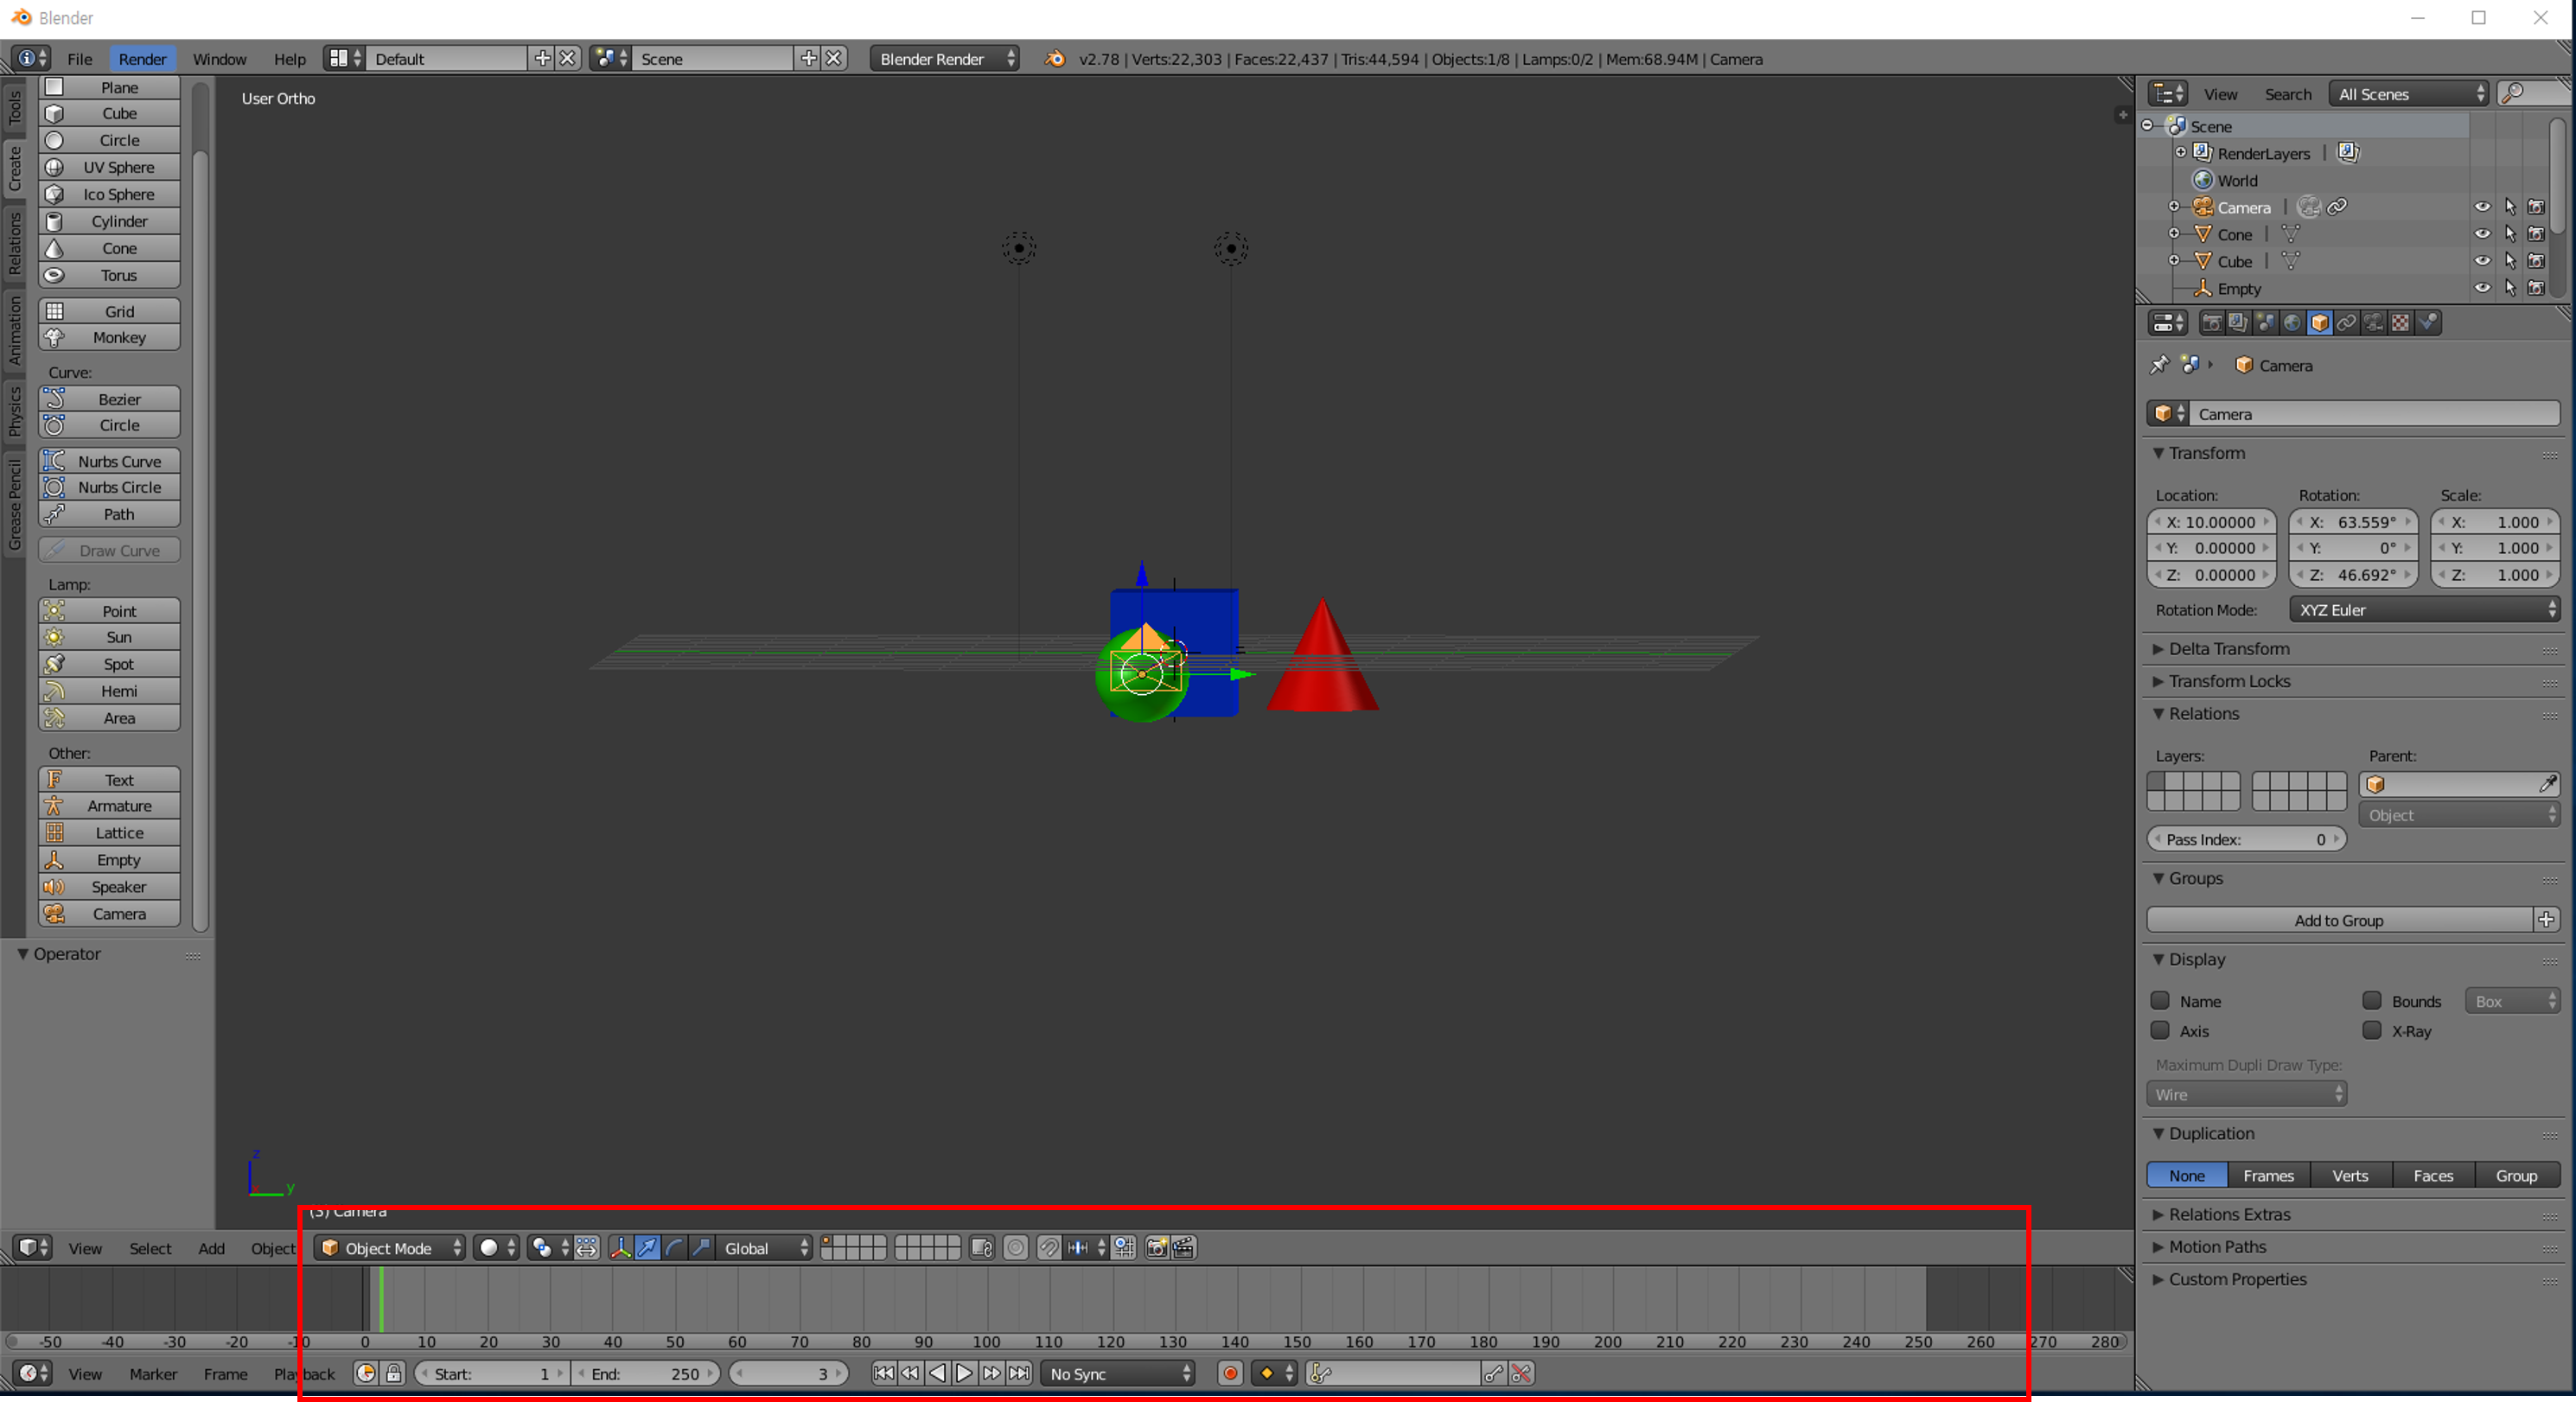The width and height of the screenshot is (2576, 1402).
Task: Select the rotate manipulator arc icon
Action: point(674,1248)
